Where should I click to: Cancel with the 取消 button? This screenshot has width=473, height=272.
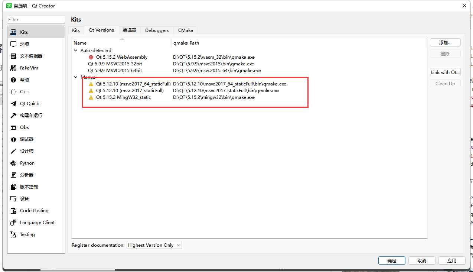click(x=422, y=260)
